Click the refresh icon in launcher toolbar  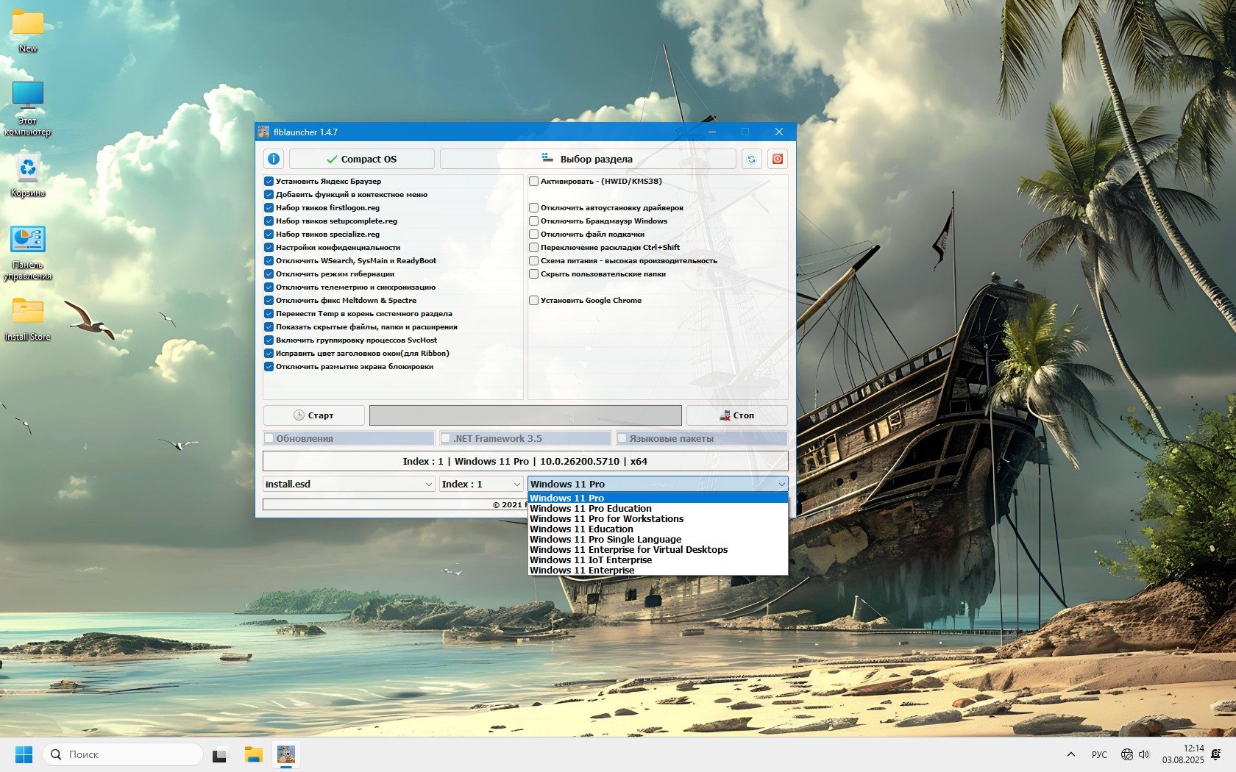(x=751, y=159)
